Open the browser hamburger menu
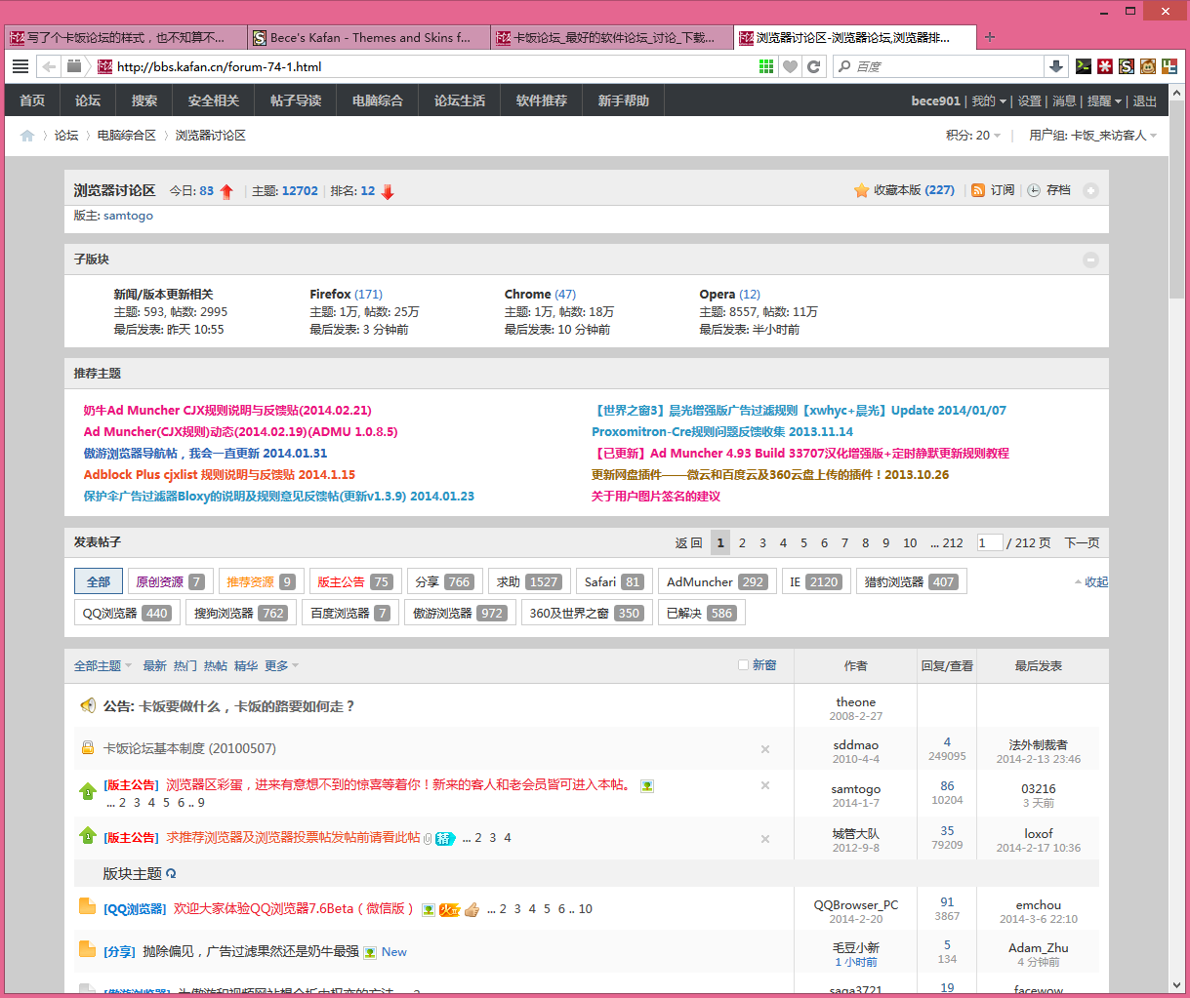The width and height of the screenshot is (1190, 998). [x=20, y=66]
